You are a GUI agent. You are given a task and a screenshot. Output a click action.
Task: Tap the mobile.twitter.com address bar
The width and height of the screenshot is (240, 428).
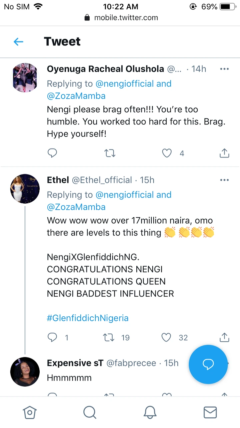122,17
